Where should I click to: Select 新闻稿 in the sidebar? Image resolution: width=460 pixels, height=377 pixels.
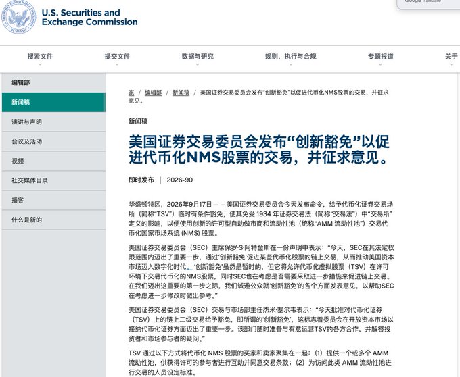53,102
